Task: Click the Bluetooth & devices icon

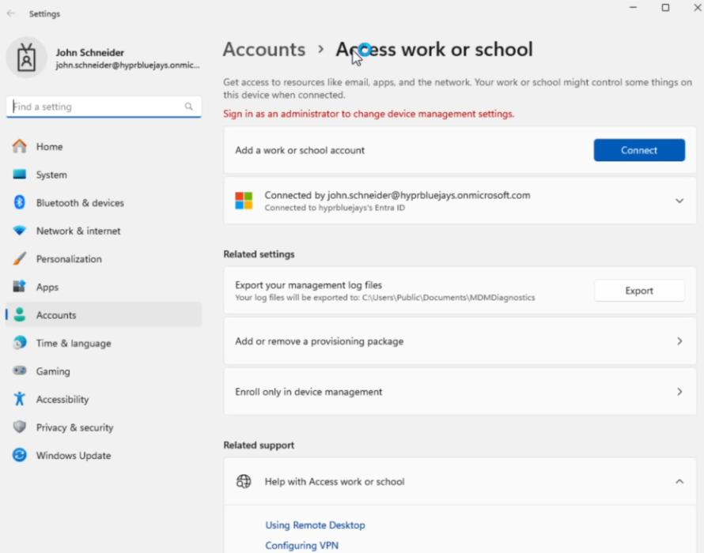Action: (x=20, y=203)
